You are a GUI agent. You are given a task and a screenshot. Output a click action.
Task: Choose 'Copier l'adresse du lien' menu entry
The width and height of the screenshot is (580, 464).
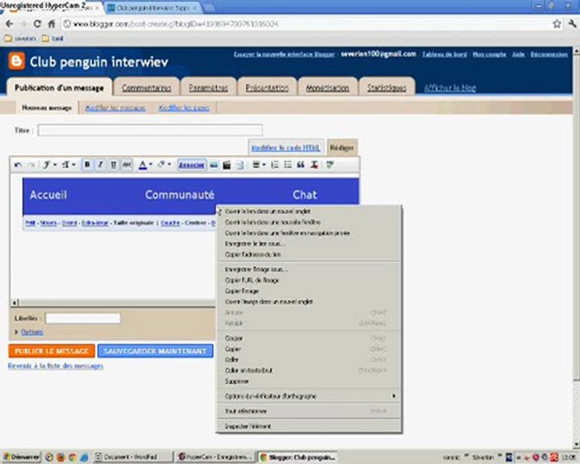[309, 254]
